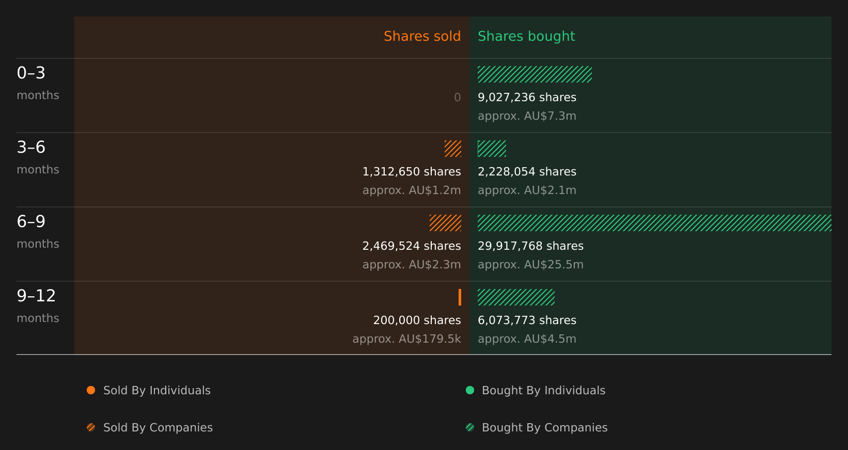Image resolution: width=848 pixels, height=450 pixels.
Task: Toggle the Sold By Companies legend label
Action: [x=158, y=428]
